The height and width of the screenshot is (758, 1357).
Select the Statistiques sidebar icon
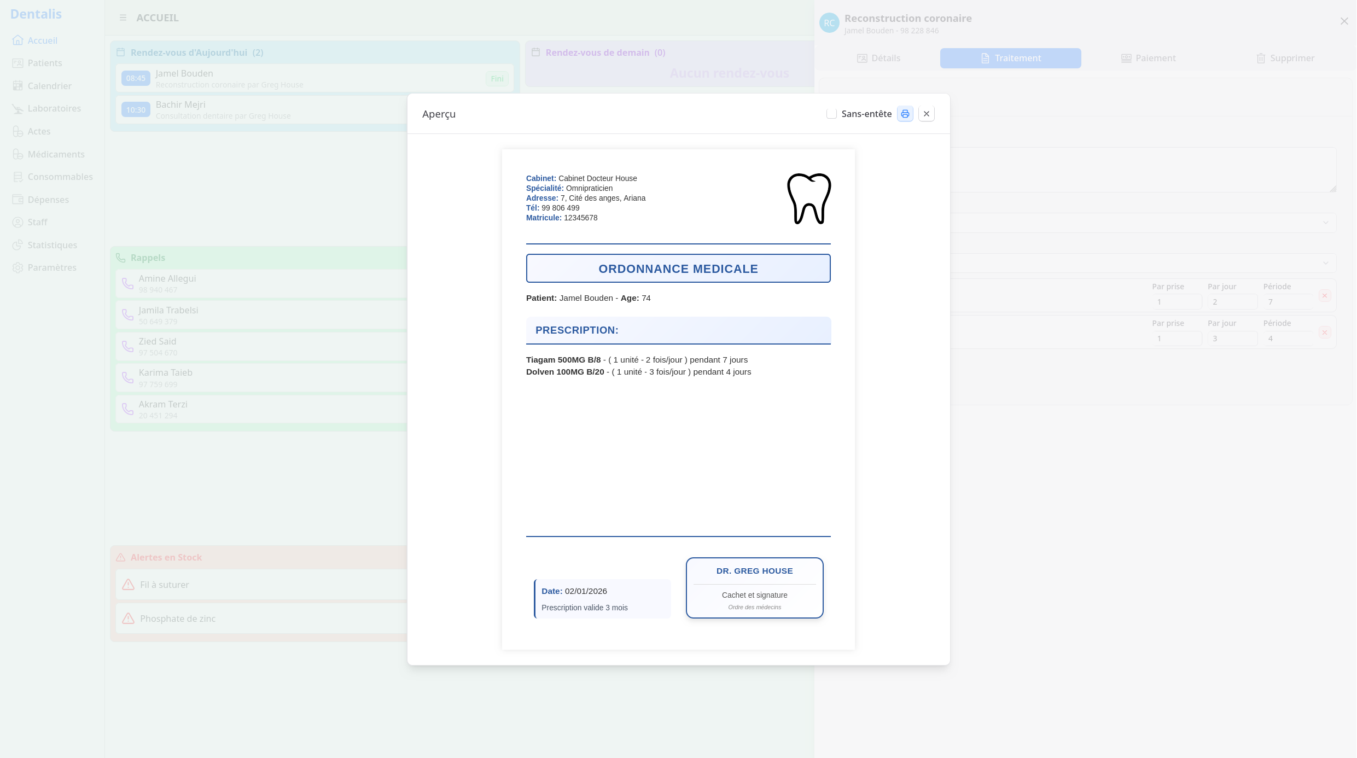click(18, 245)
